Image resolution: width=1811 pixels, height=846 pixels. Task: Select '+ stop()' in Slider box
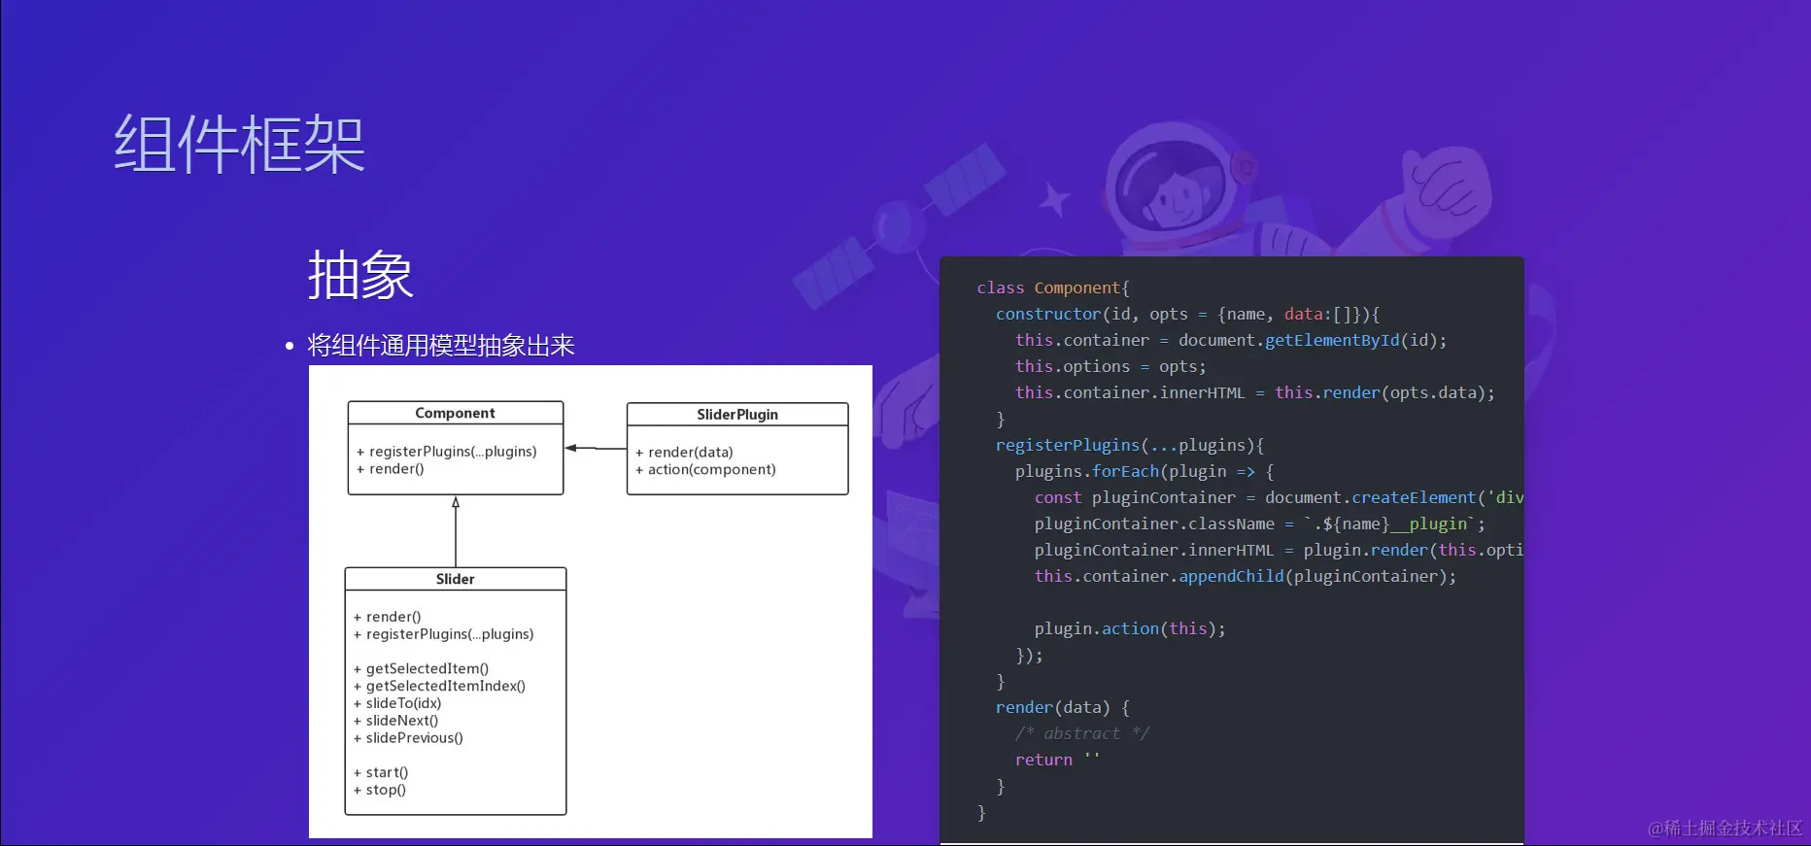pyautogui.click(x=380, y=791)
